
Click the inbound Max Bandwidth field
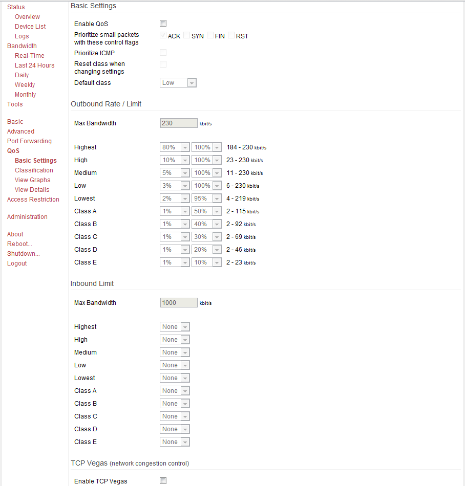pyautogui.click(x=179, y=303)
